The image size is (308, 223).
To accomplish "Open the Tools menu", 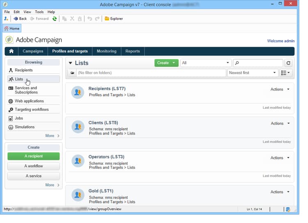I will tap(39, 12).
